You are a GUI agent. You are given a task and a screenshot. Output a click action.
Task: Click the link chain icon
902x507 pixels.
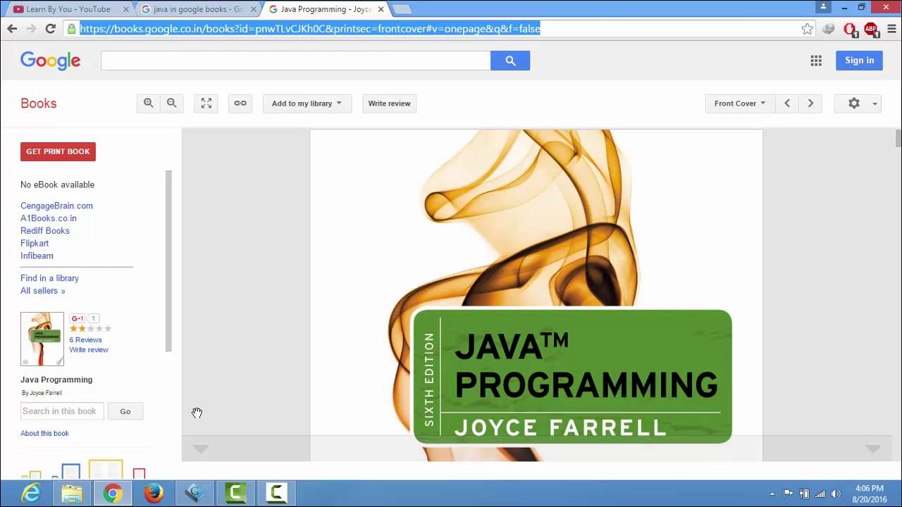coord(240,103)
